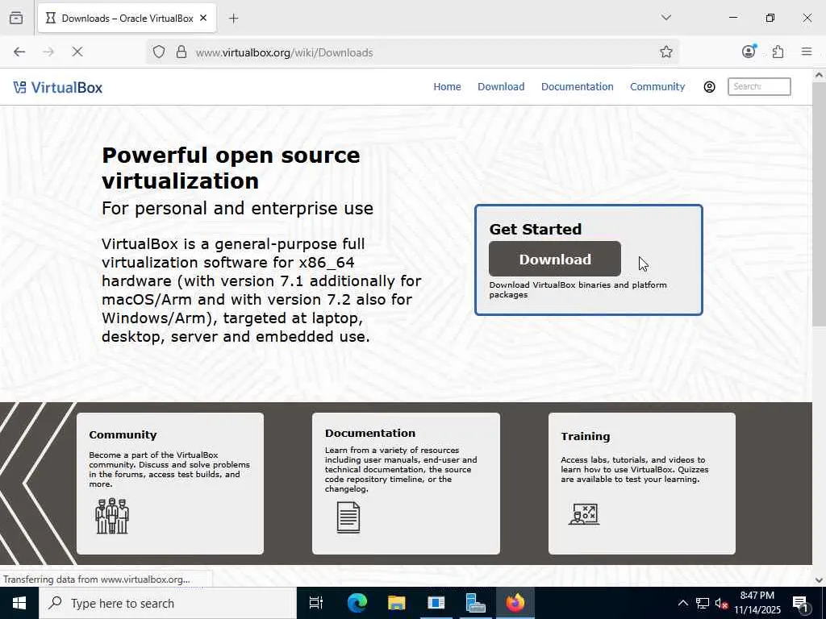Click 'For personal and enterprise use' text
This screenshot has width=826, height=619.
(238, 209)
